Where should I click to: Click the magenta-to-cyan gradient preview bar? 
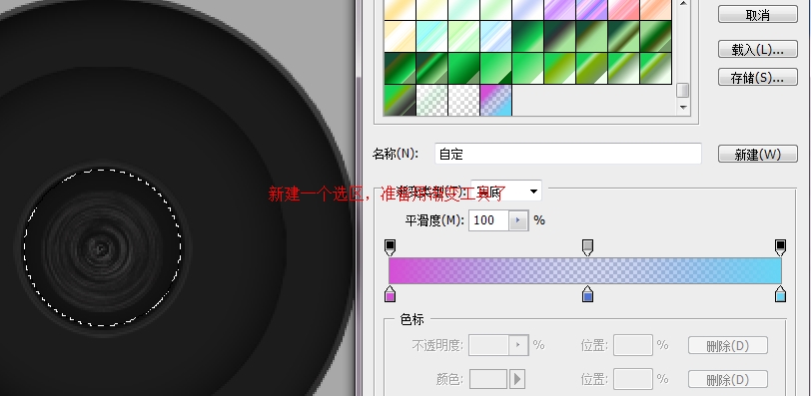(585, 270)
